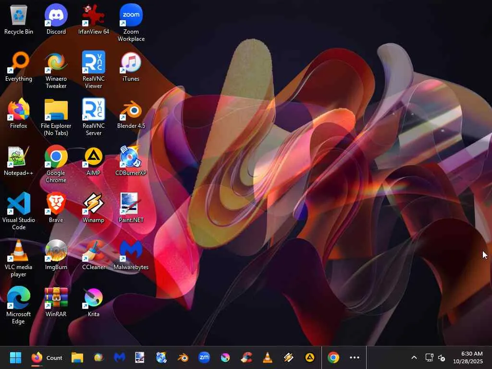Click the VLC media player desktop icon
The width and height of the screenshot is (492, 369).
[19, 258]
